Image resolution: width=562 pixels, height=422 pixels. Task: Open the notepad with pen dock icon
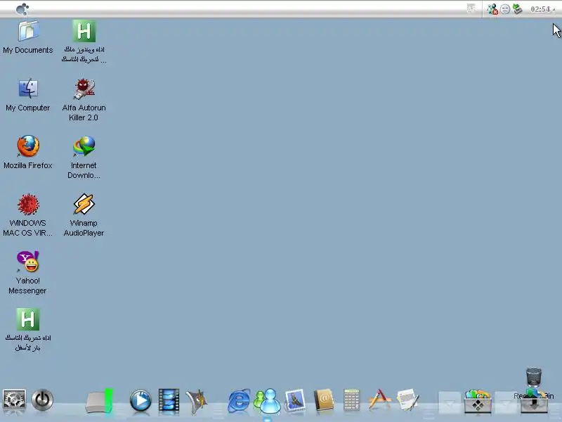(408, 399)
